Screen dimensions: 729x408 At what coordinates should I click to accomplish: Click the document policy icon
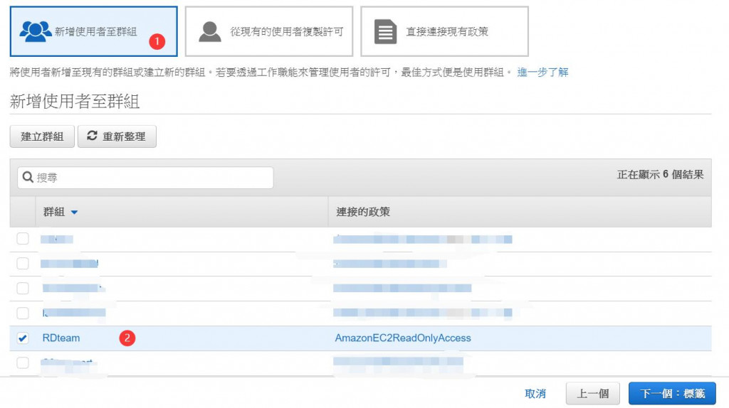pyautogui.click(x=385, y=31)
